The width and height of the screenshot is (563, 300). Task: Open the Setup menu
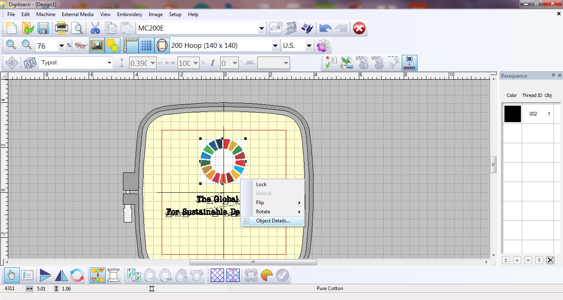[175, 14]
